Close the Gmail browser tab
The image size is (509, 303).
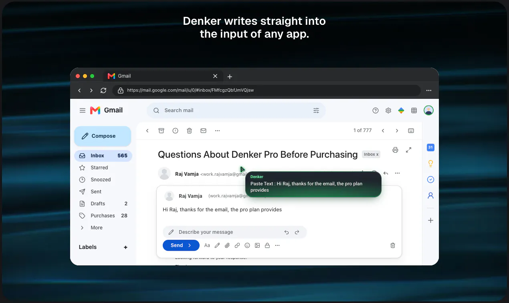point(215,76)
